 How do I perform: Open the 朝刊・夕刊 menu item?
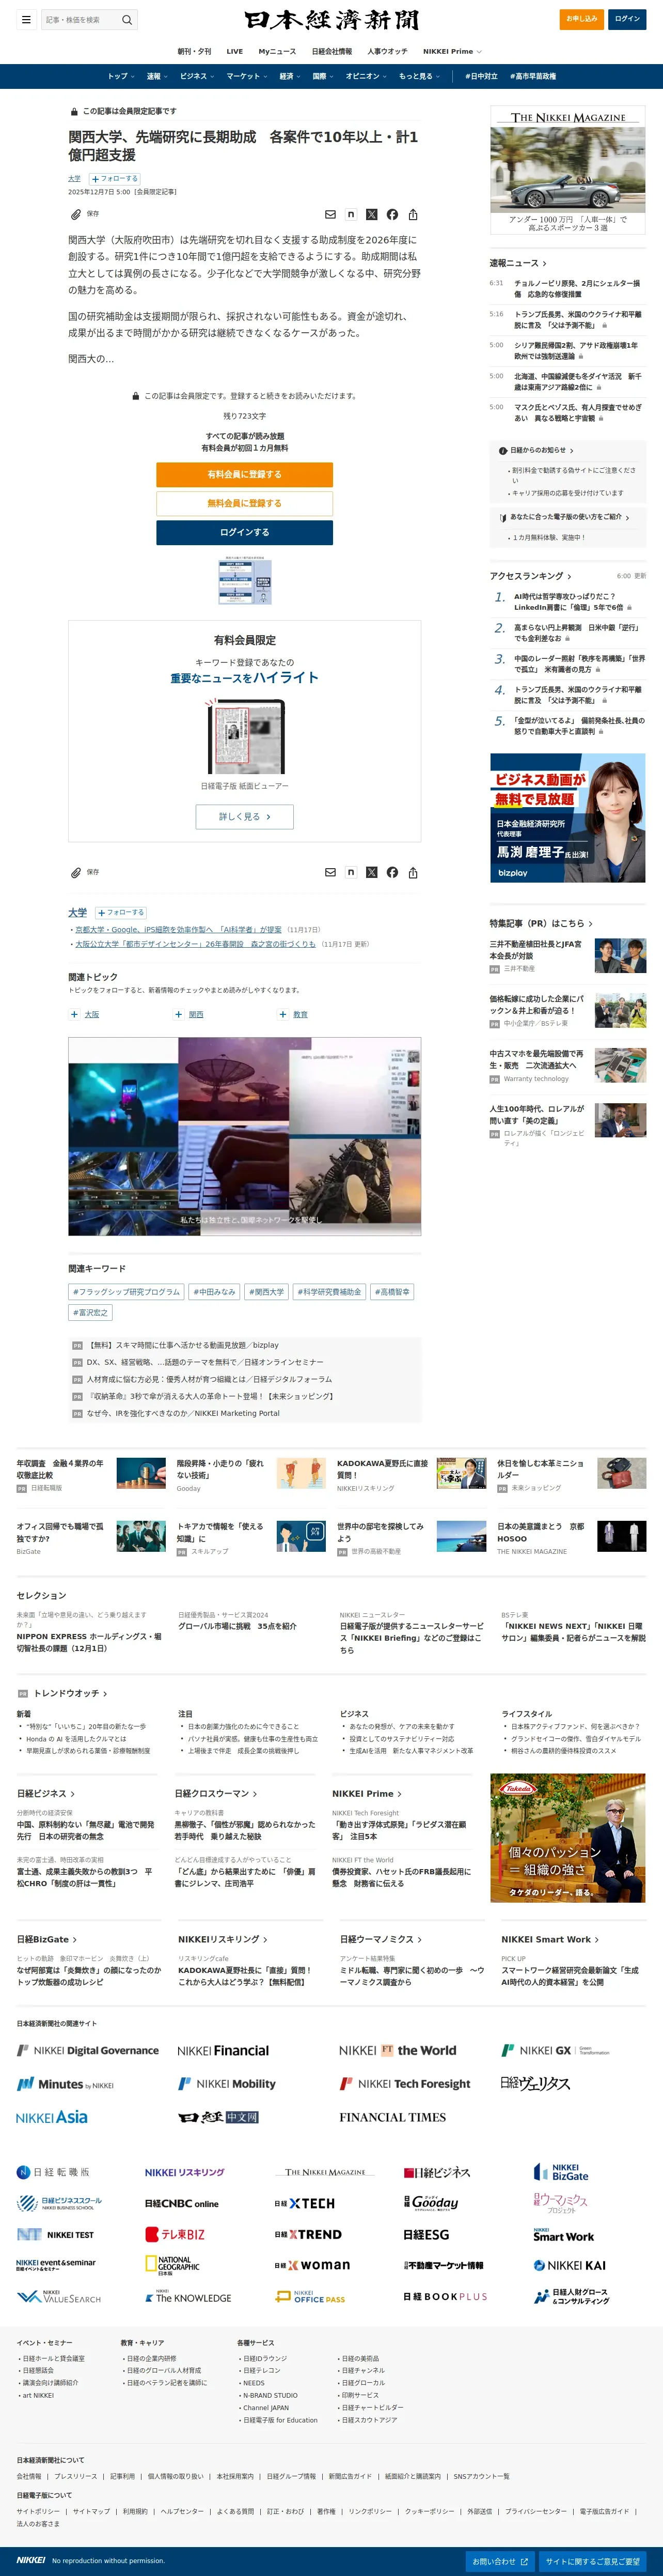pyautogui.click(x=195, y=51)
